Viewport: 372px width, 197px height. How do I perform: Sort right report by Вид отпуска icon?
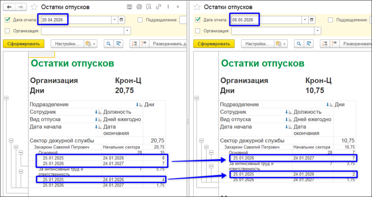click(288, 119)
